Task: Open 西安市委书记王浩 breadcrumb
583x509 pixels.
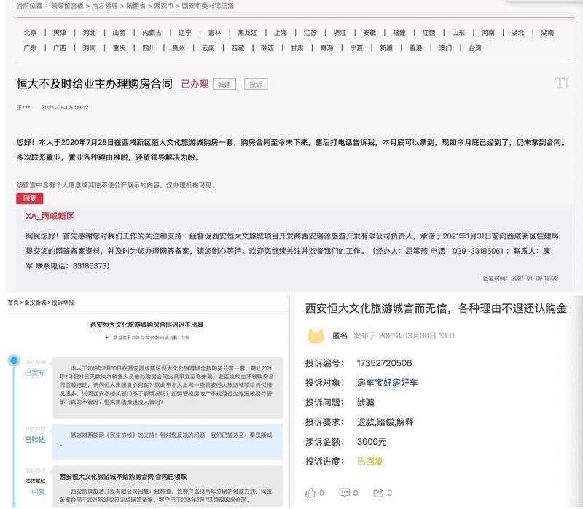Action: (208, 6)
